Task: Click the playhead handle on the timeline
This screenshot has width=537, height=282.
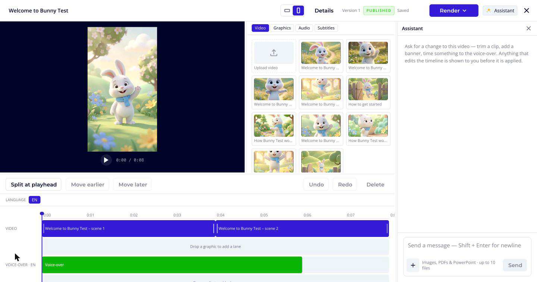Action: (42, 213)
